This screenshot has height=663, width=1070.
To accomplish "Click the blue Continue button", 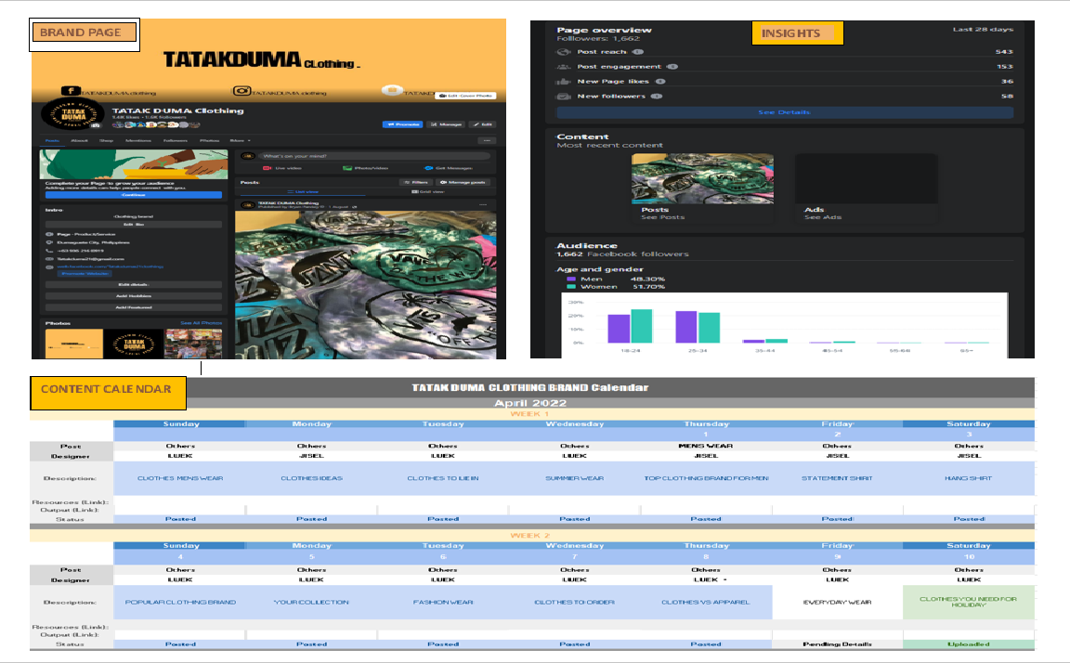I will (x=134, y=194).
